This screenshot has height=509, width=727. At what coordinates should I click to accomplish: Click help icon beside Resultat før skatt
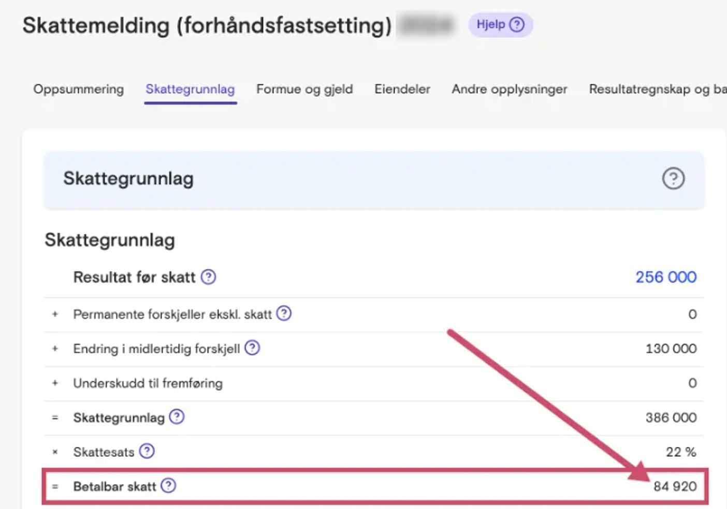pos(208,277)
